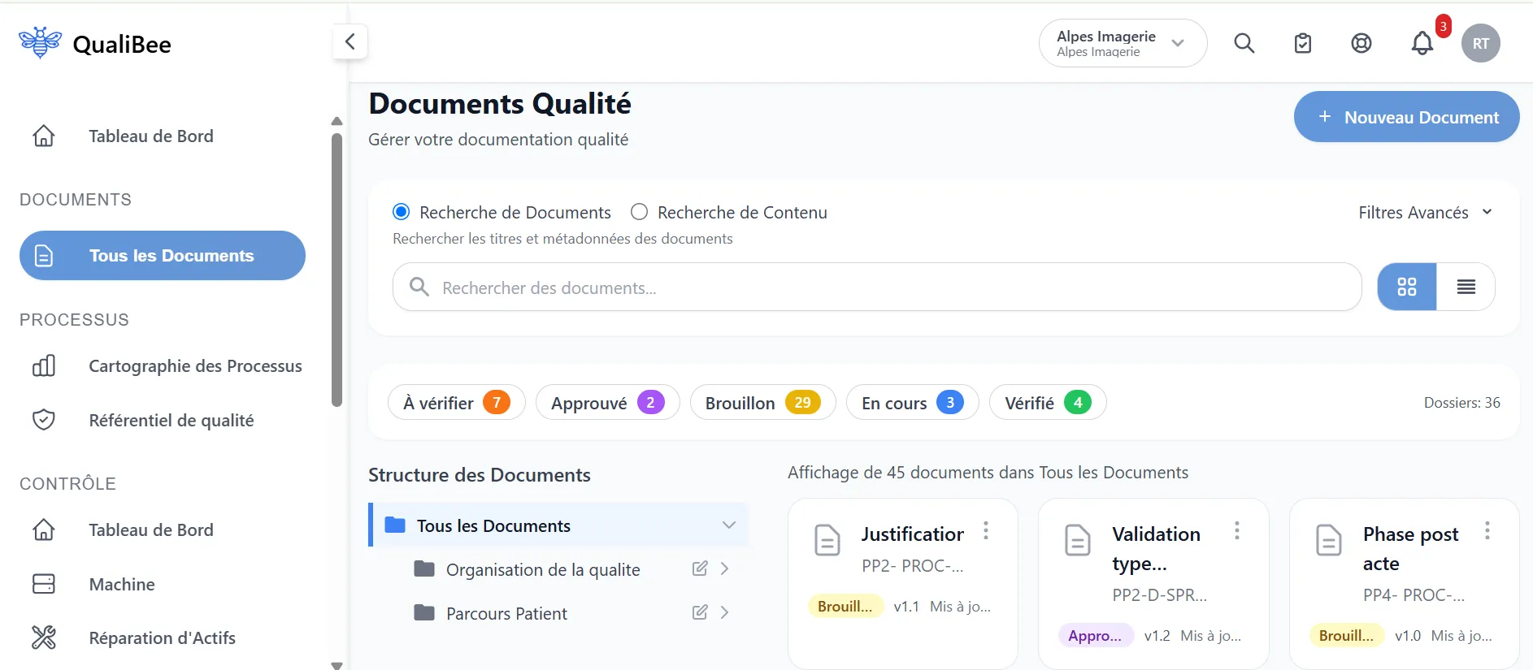Viewport: 1533px width, 670px height.
Task: Filter by Brouillon status
Action: click(x=762, y=403)
